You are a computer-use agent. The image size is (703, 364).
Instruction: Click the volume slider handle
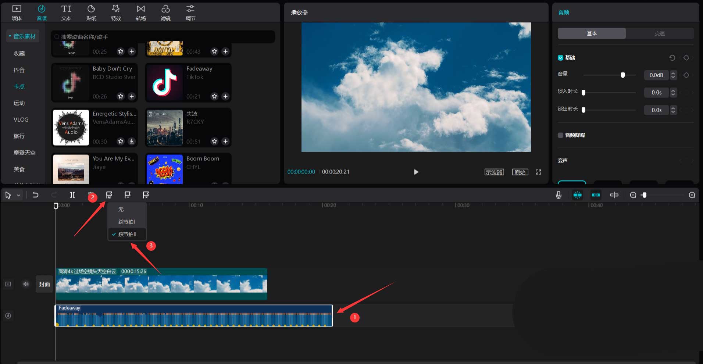[622, 75]
